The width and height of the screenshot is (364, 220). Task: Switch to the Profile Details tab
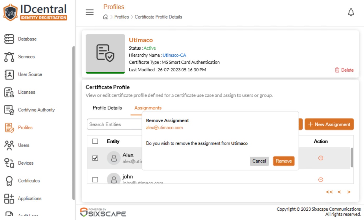[x=107, y=108]
